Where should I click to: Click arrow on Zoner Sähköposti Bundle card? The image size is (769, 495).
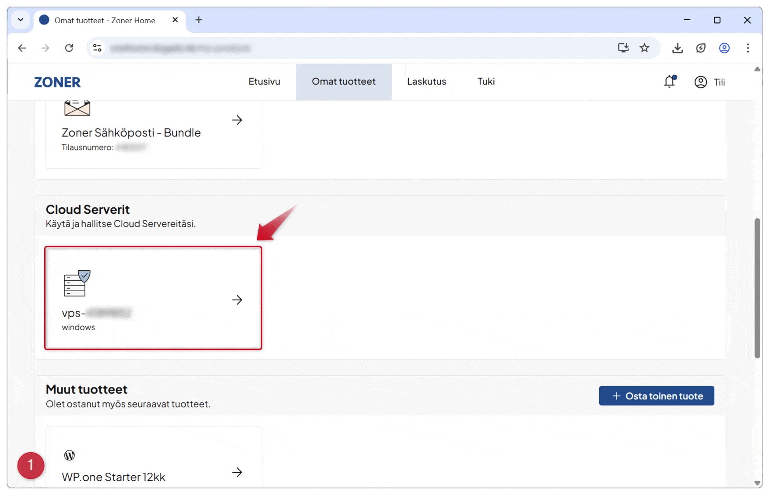click(237, 120)
